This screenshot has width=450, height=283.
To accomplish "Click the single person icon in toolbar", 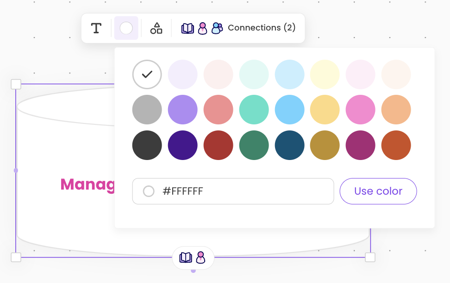I will [x=202, y=28].
